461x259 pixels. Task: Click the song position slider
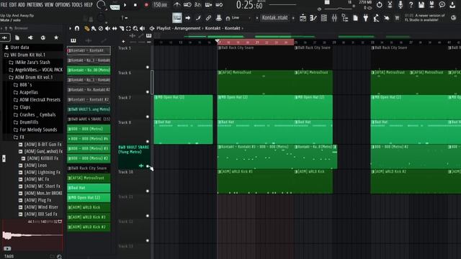283,4
